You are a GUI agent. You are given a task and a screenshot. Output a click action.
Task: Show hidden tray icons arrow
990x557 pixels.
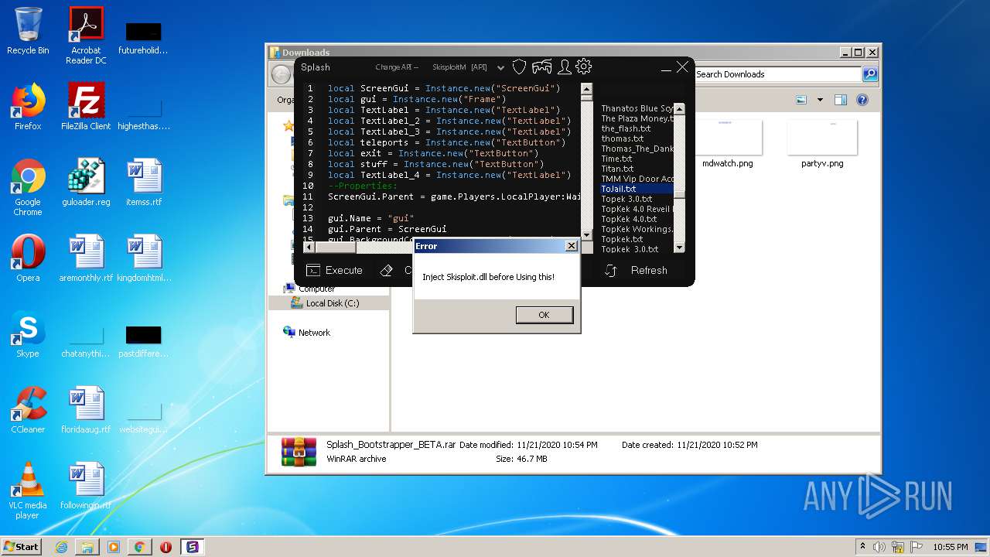point(862,547)
